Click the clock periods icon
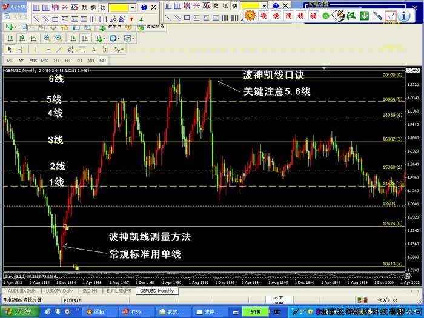This screenshot has width=424, height=318. (x=113, y=38)
